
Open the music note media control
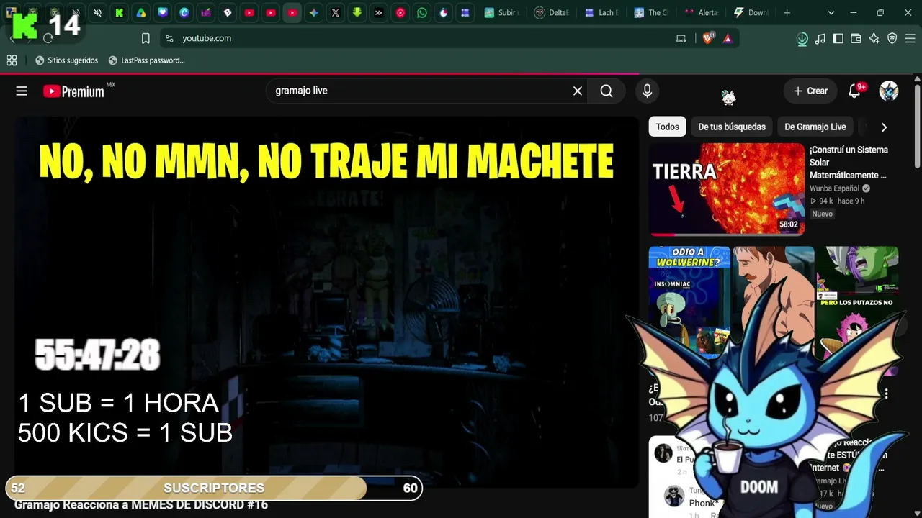[x=820, y=38]
